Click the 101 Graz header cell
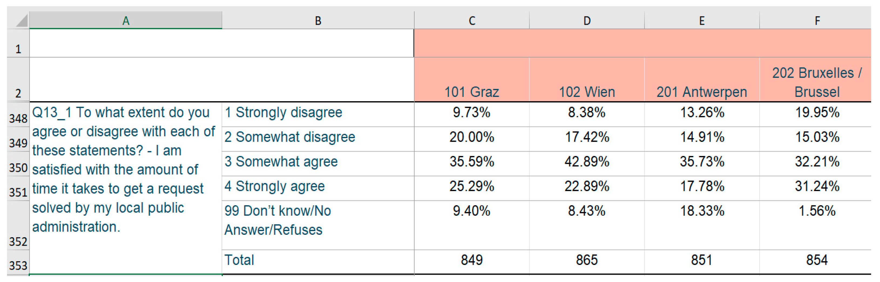This screenshot has height=282, width=880. (471, 91)
